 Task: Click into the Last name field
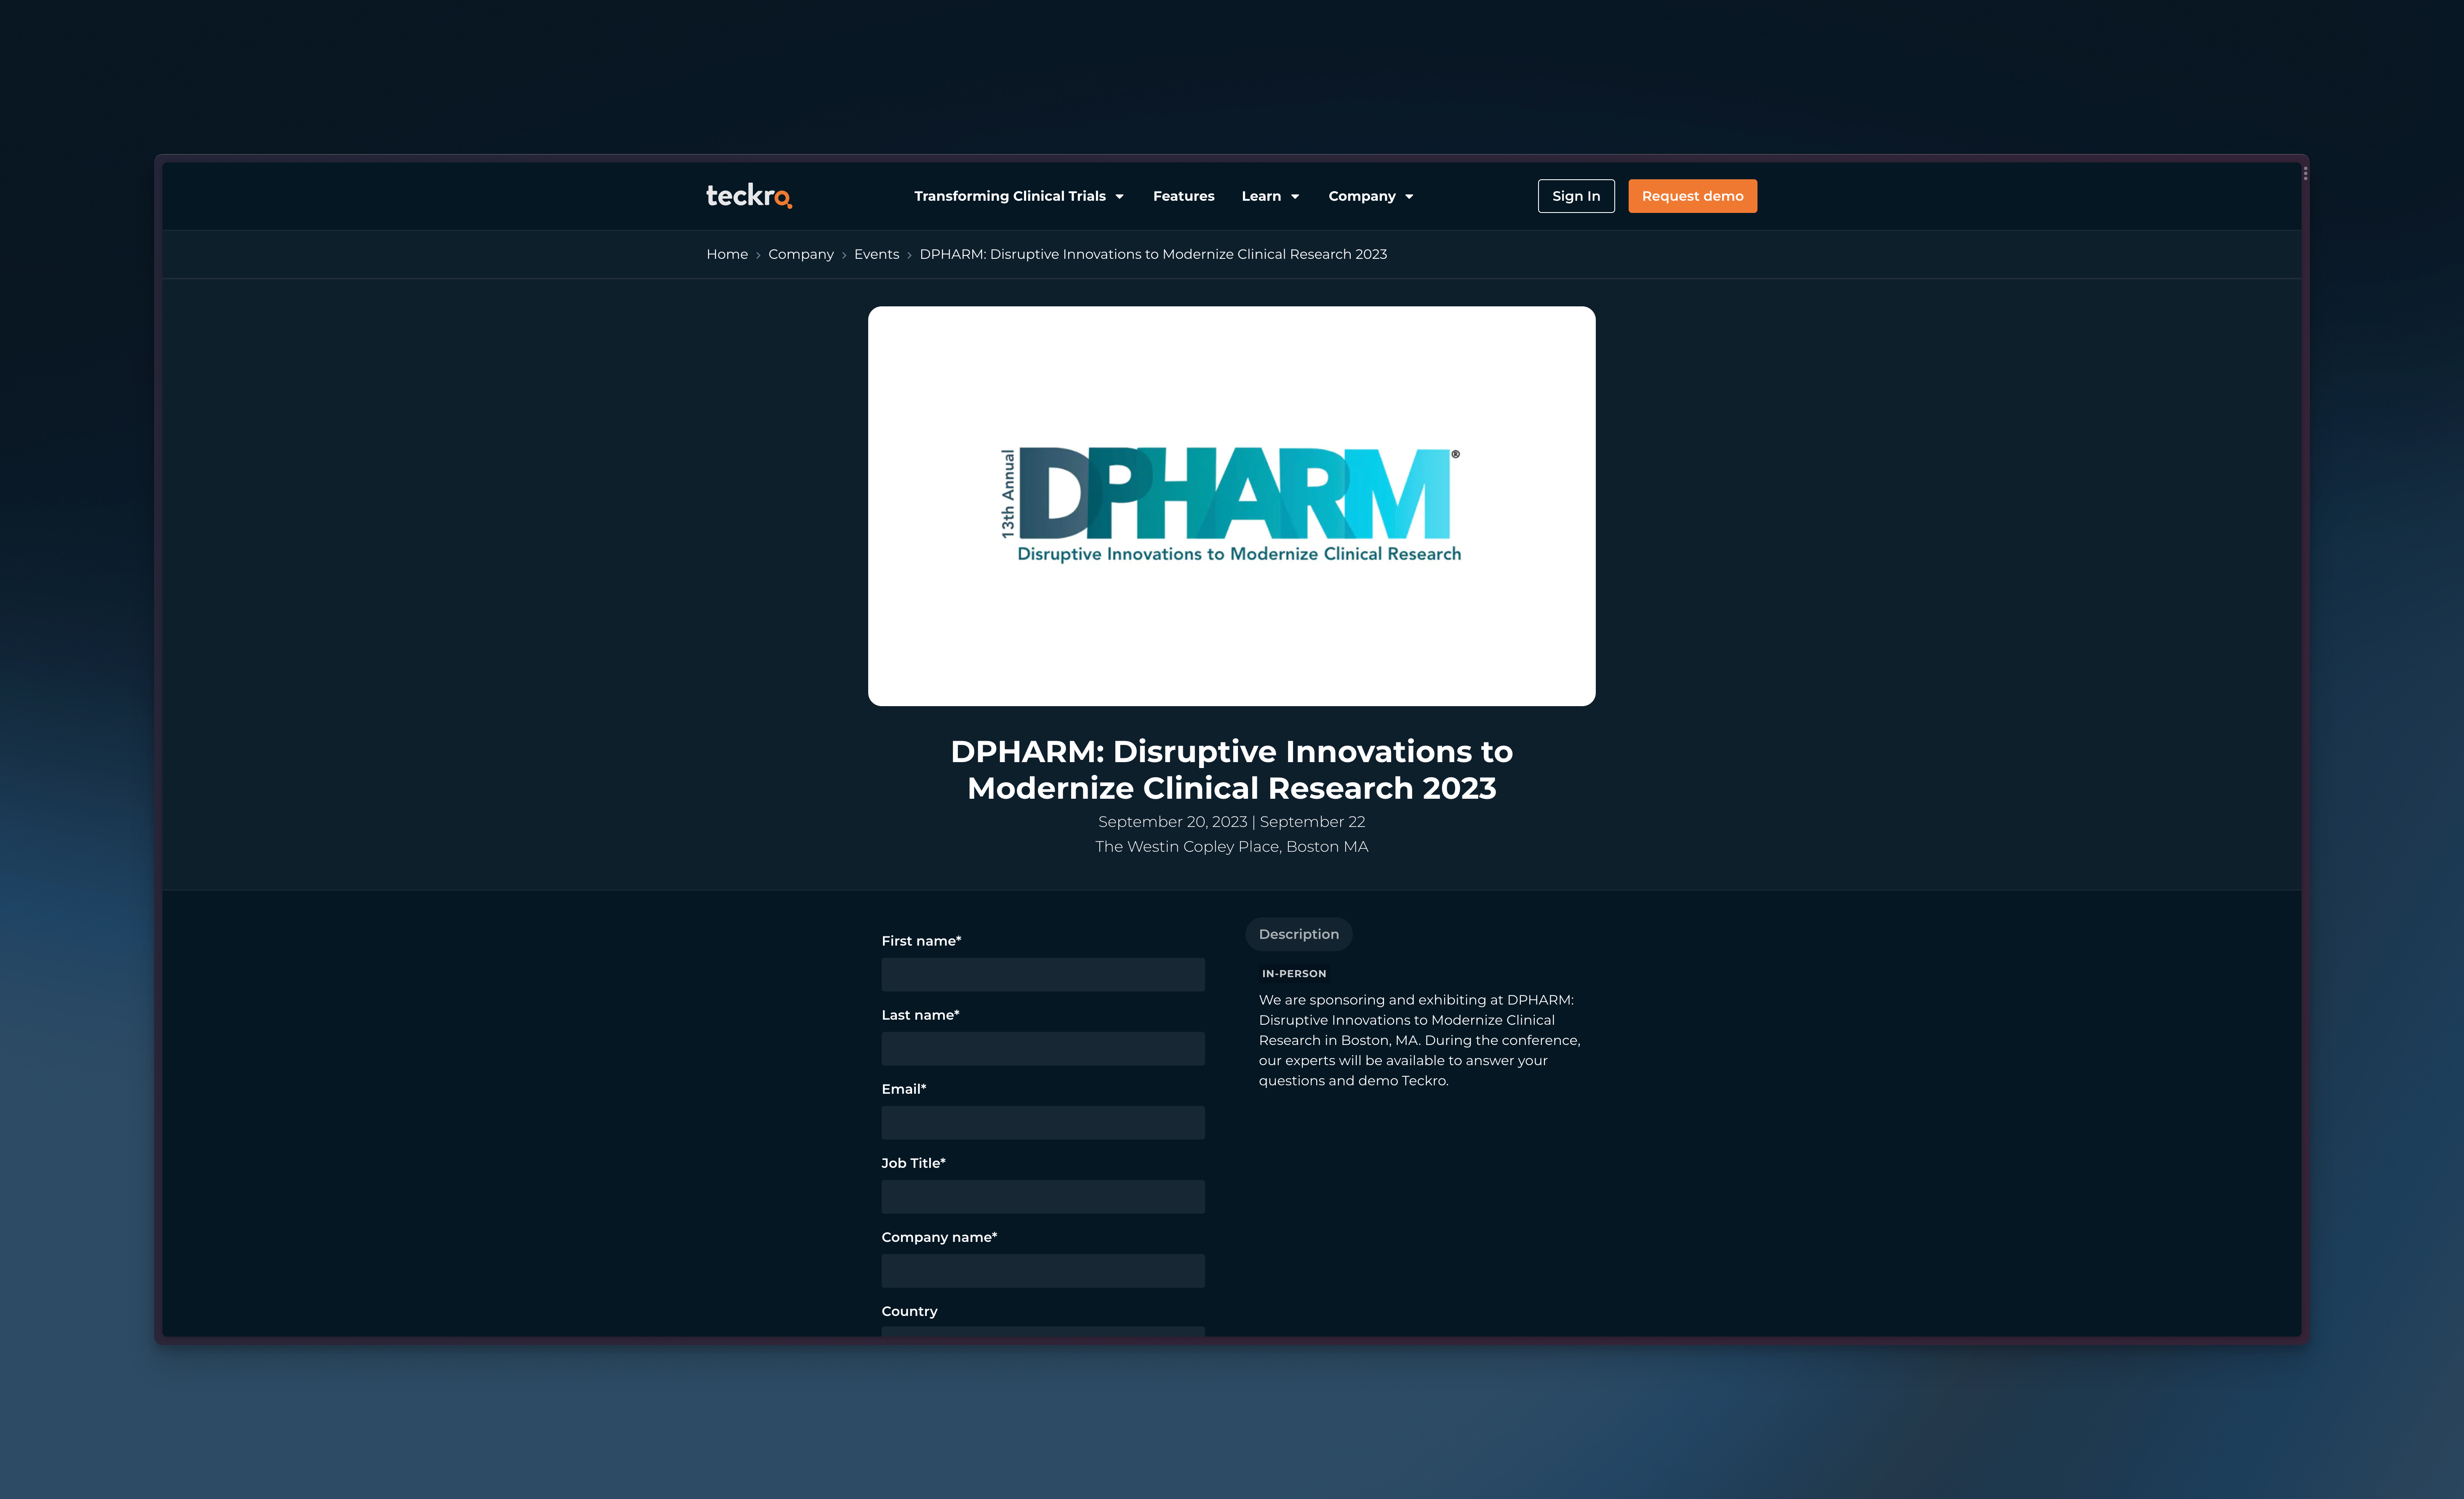coord(1042,1048)
